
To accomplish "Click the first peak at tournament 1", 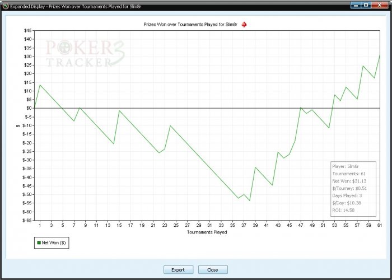I will (x=40, y=85).
